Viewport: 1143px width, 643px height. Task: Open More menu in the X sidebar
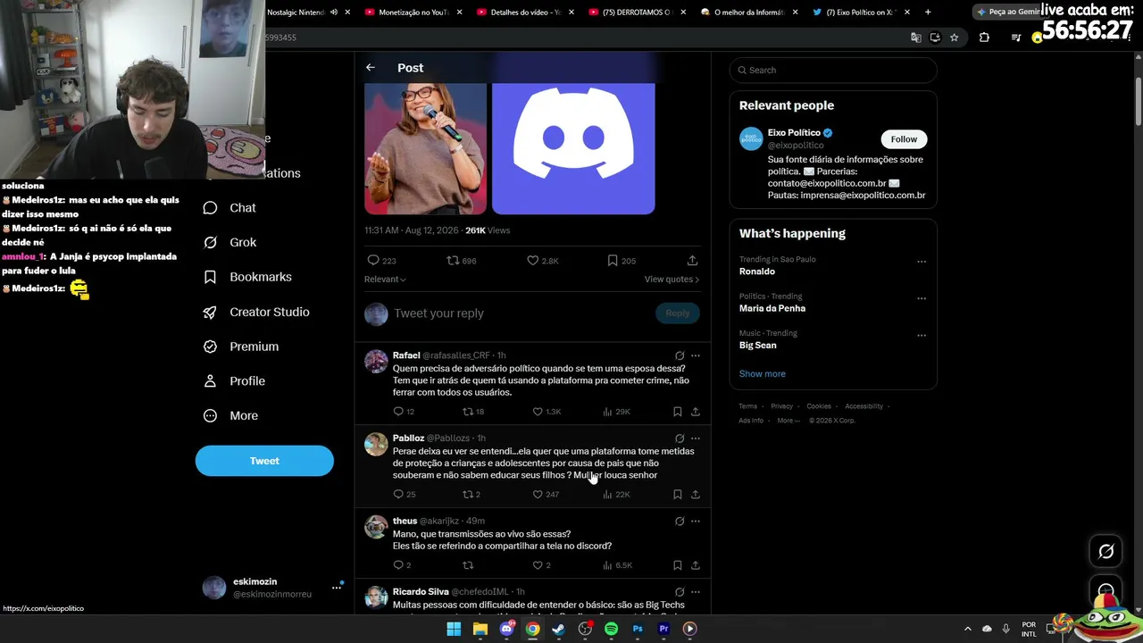point(229,416)
